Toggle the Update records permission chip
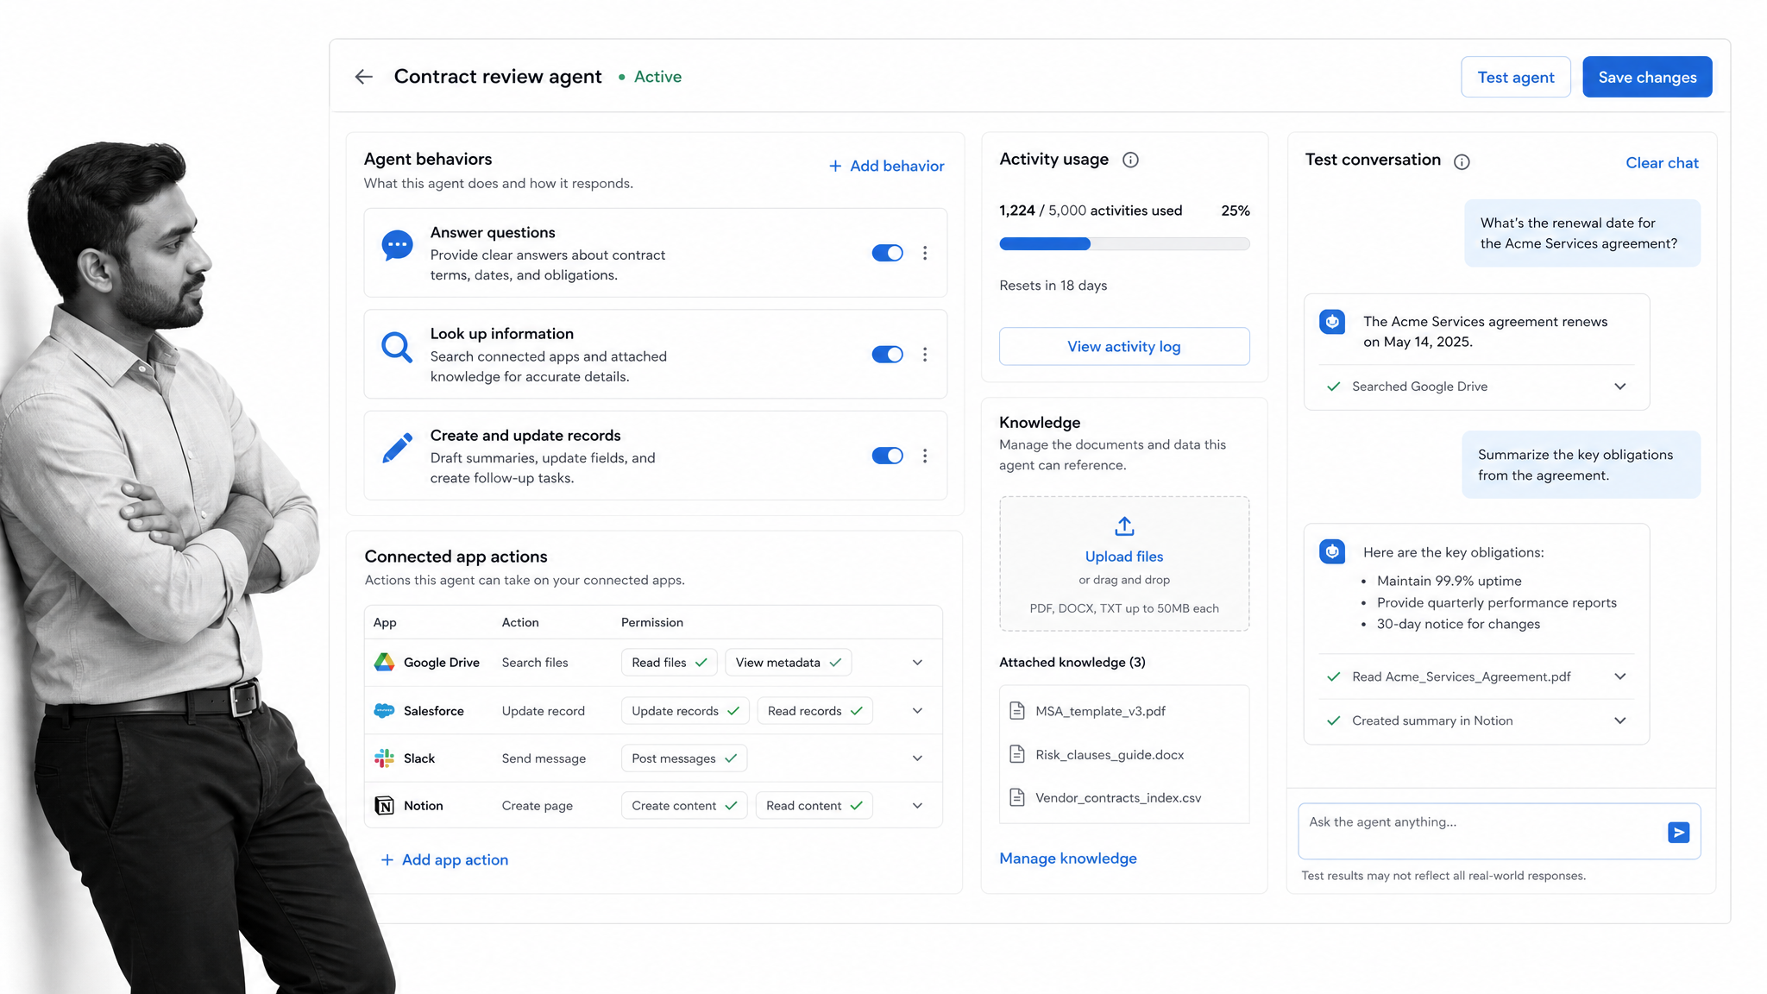The height and width of the screenshot is (994, 1767). click(685, 711)
